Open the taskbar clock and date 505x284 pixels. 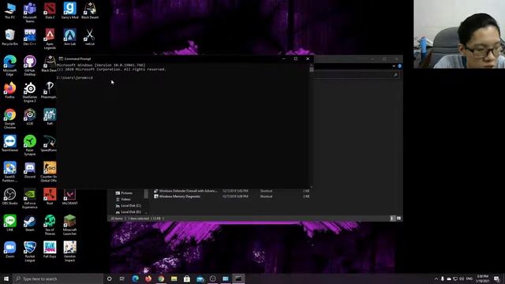click(482, 278)
